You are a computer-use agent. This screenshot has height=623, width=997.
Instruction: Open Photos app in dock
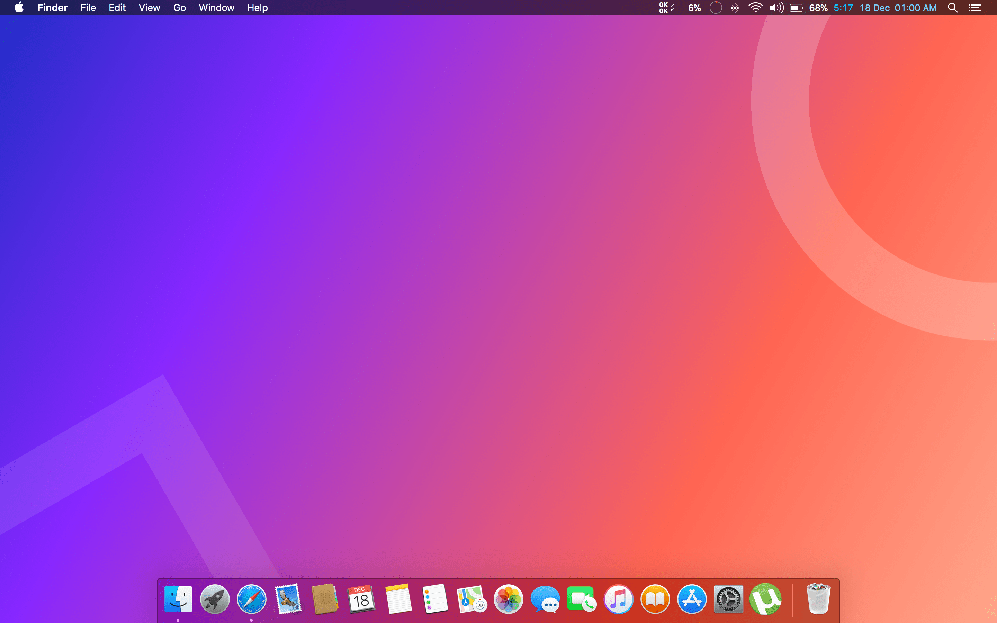(x=509, y=599)
